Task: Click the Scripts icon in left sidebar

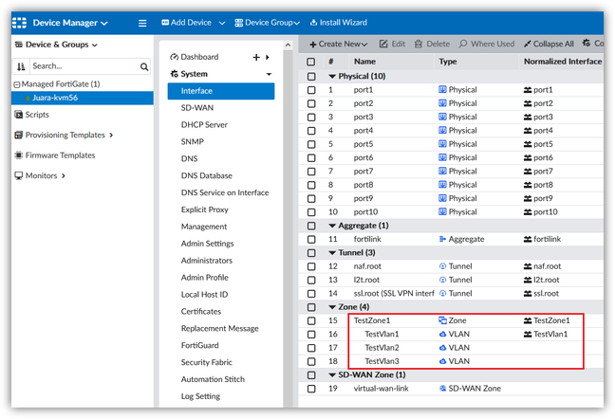Action: click(x=18, y=114)
